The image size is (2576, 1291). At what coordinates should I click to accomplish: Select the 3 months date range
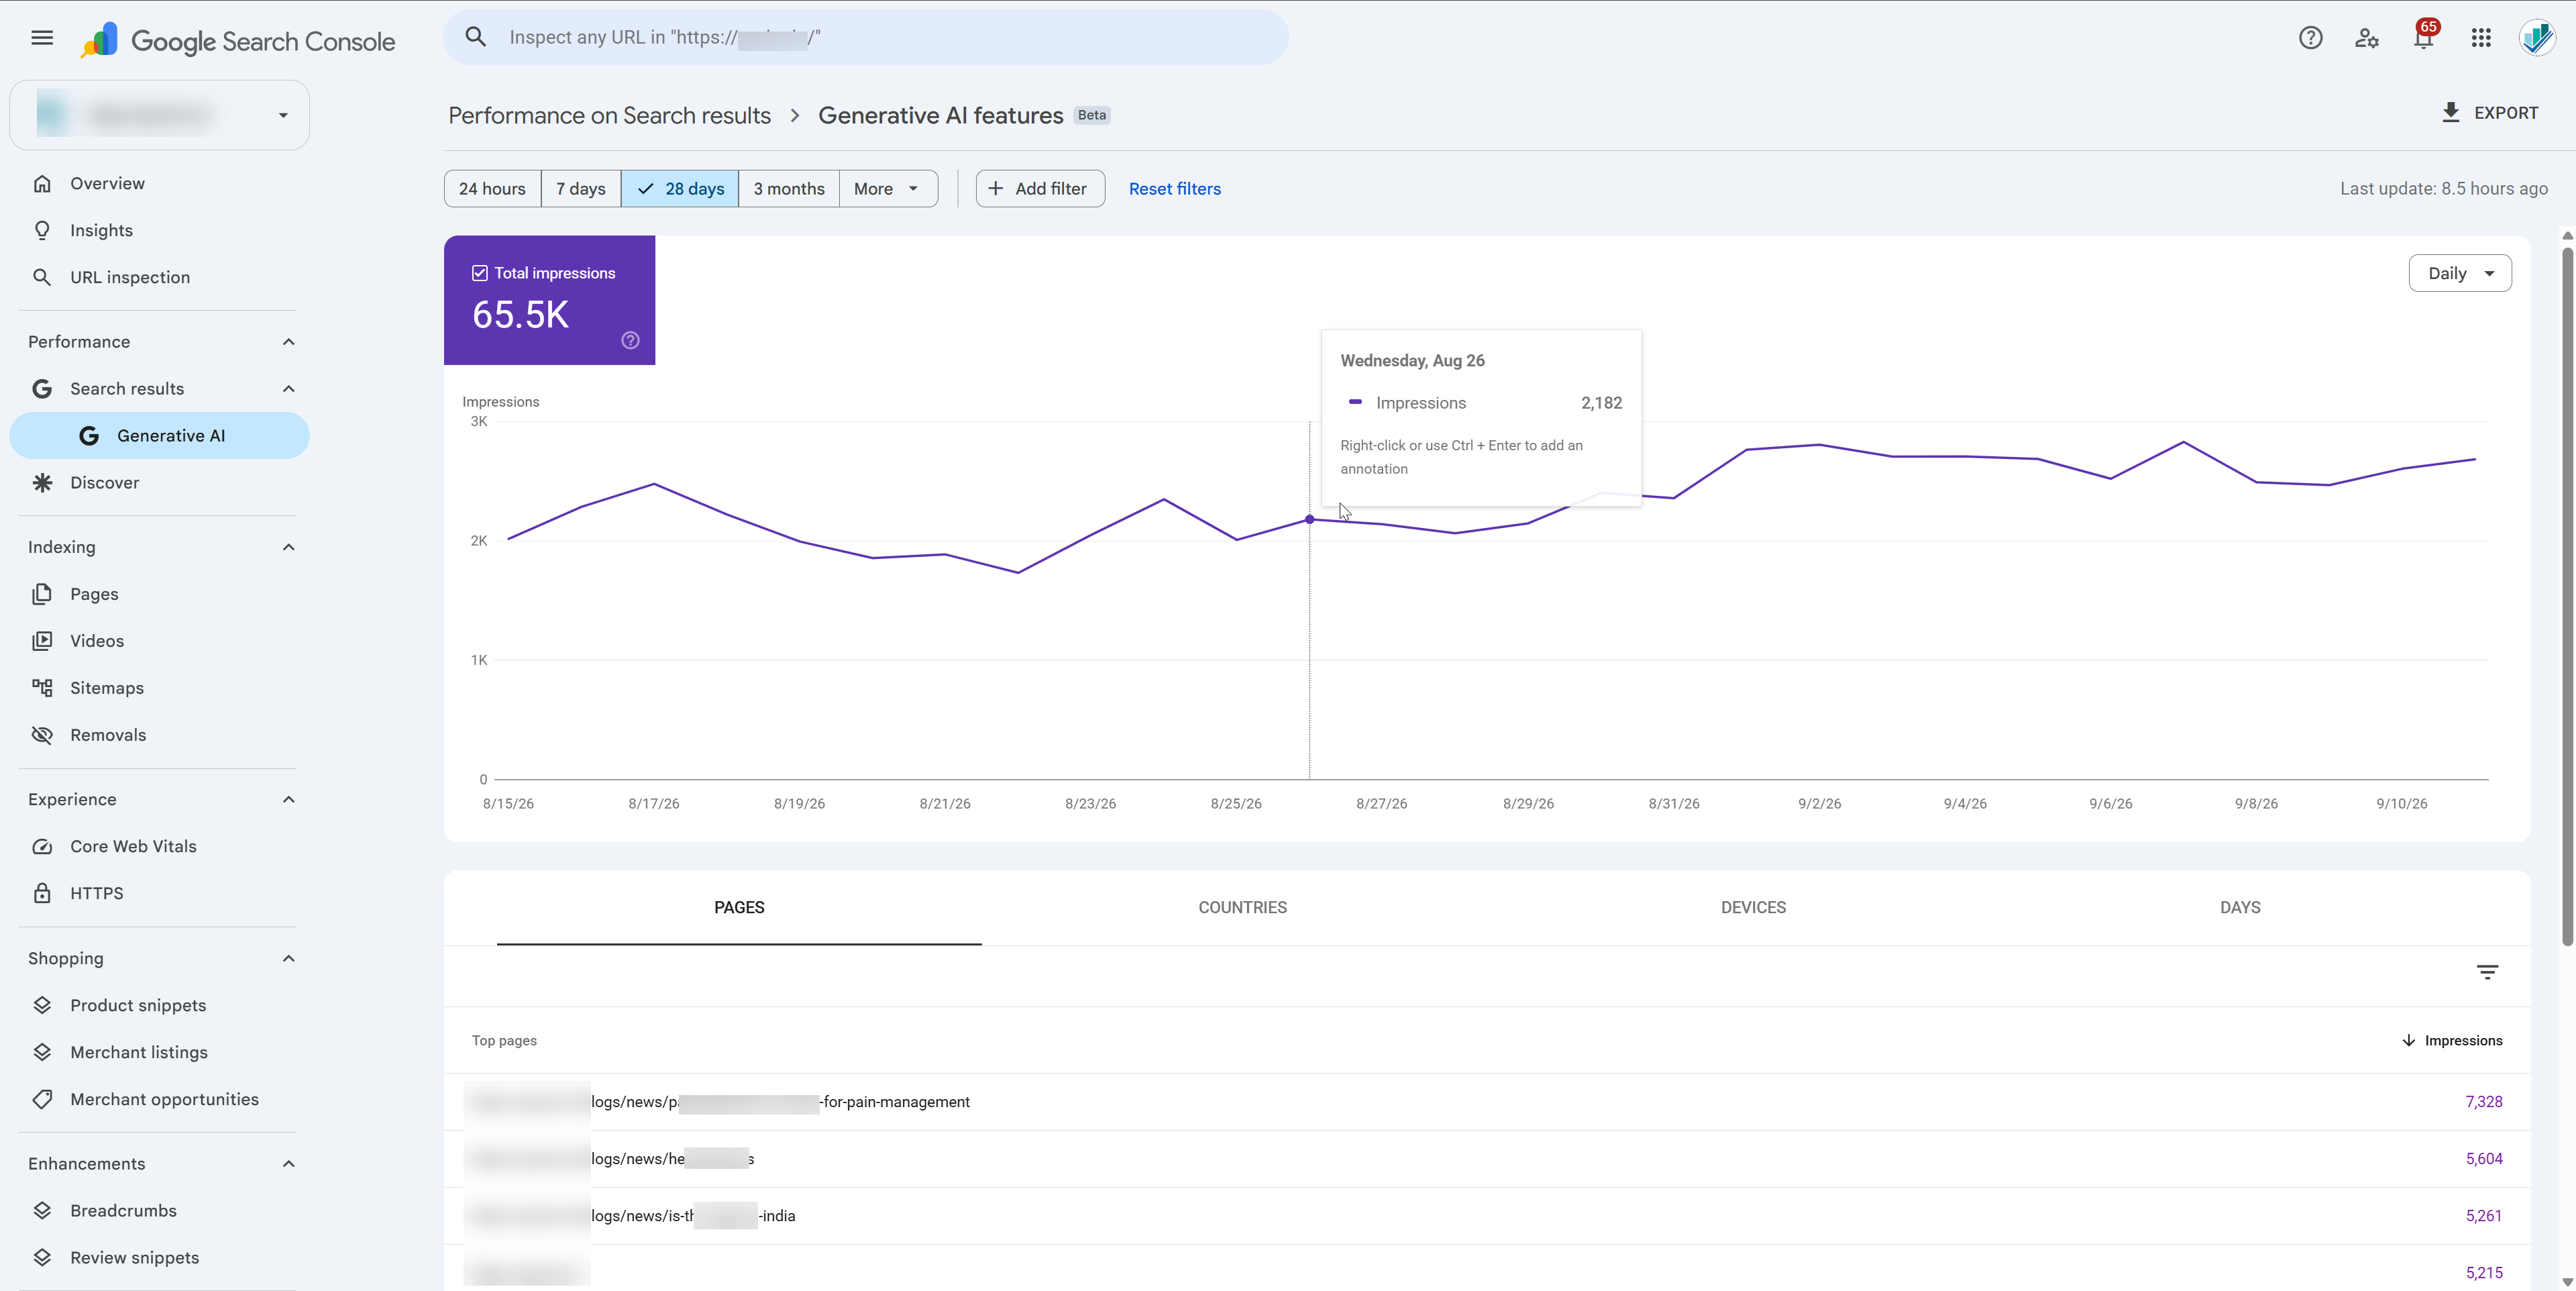[789, 189]
